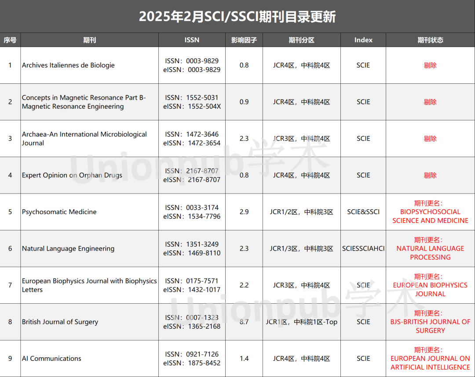The width and height of the screenshot is (475, 377).
Task: Click row number '9' cell
Action: point(10,359)
